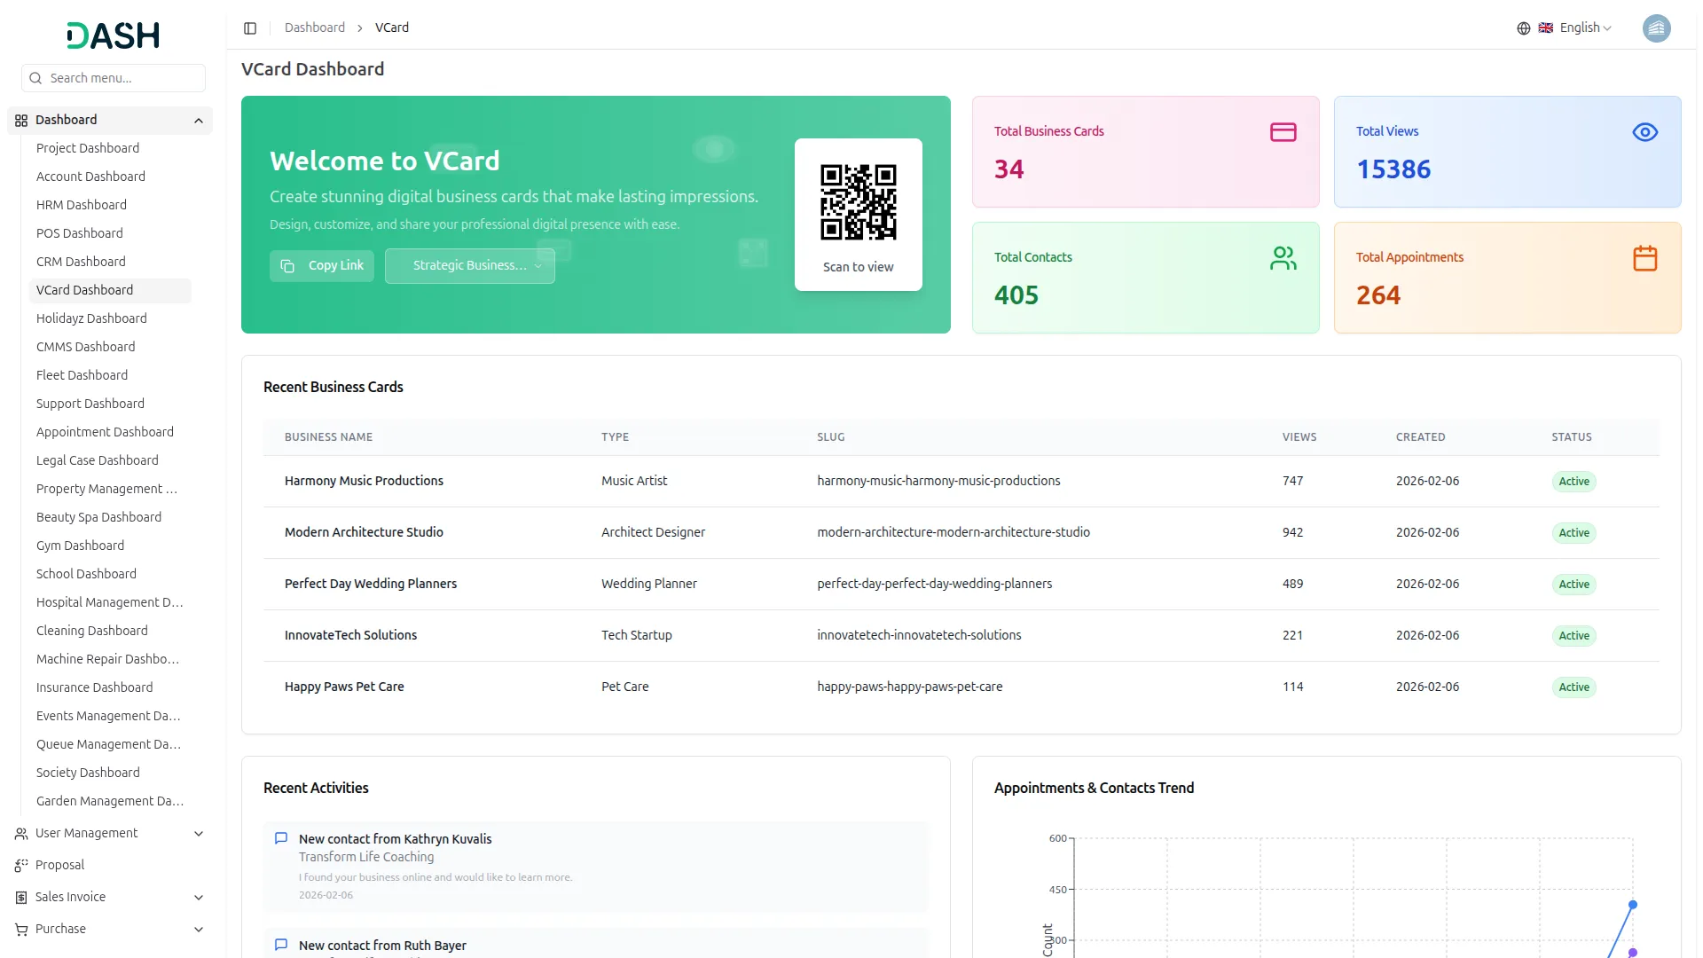1703x958 pixels.
Task: Click the Kathryn Kuvalis contact message icon
Action: coord(281,838)
